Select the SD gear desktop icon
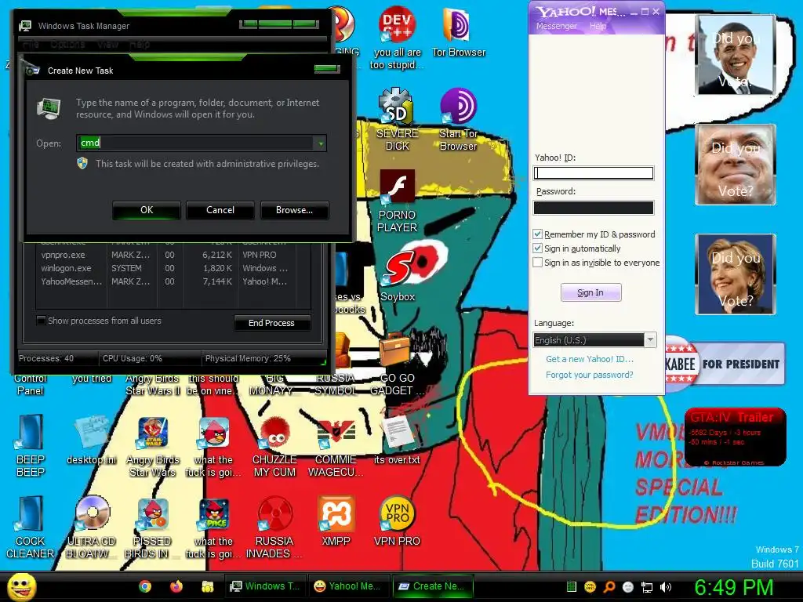The height and width of the screenshot is (602, 803). point(397,119)
